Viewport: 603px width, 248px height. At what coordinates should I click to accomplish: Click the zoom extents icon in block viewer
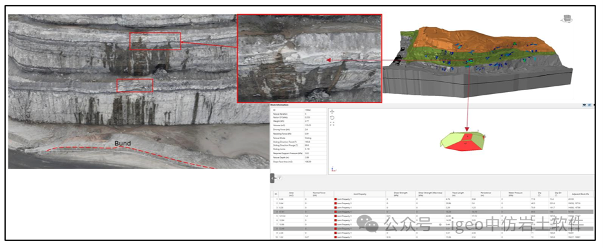(x=332, y=124)
